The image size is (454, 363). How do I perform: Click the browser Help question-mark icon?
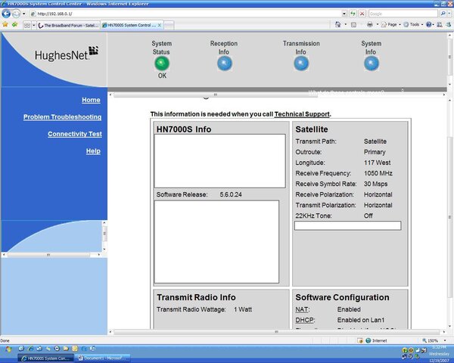coord(428,25)
